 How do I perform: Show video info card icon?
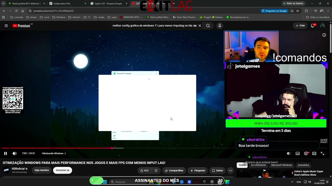point(324,35)
